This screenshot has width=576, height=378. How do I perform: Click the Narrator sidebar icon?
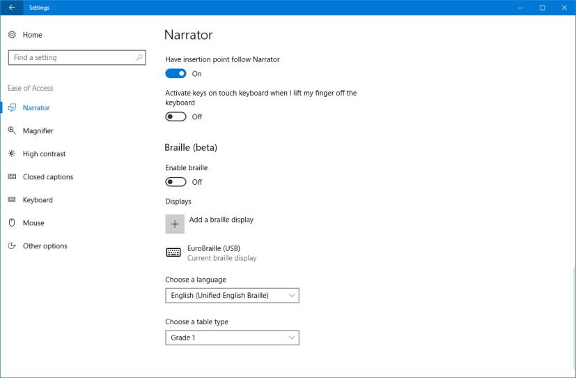point(12,107)
